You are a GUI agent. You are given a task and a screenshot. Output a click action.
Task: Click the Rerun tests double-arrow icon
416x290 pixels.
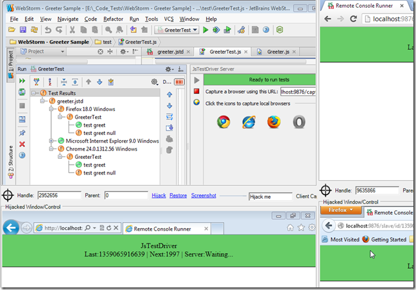point(22,81)
